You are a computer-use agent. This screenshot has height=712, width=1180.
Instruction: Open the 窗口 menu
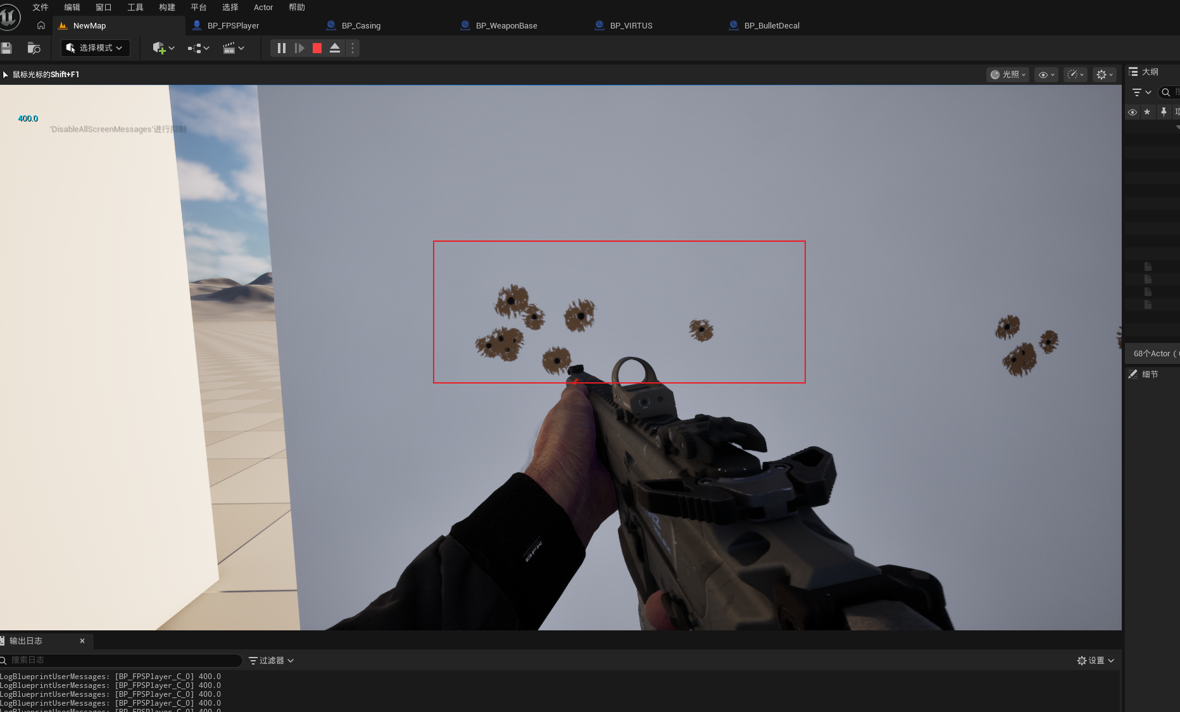(104, 8)
